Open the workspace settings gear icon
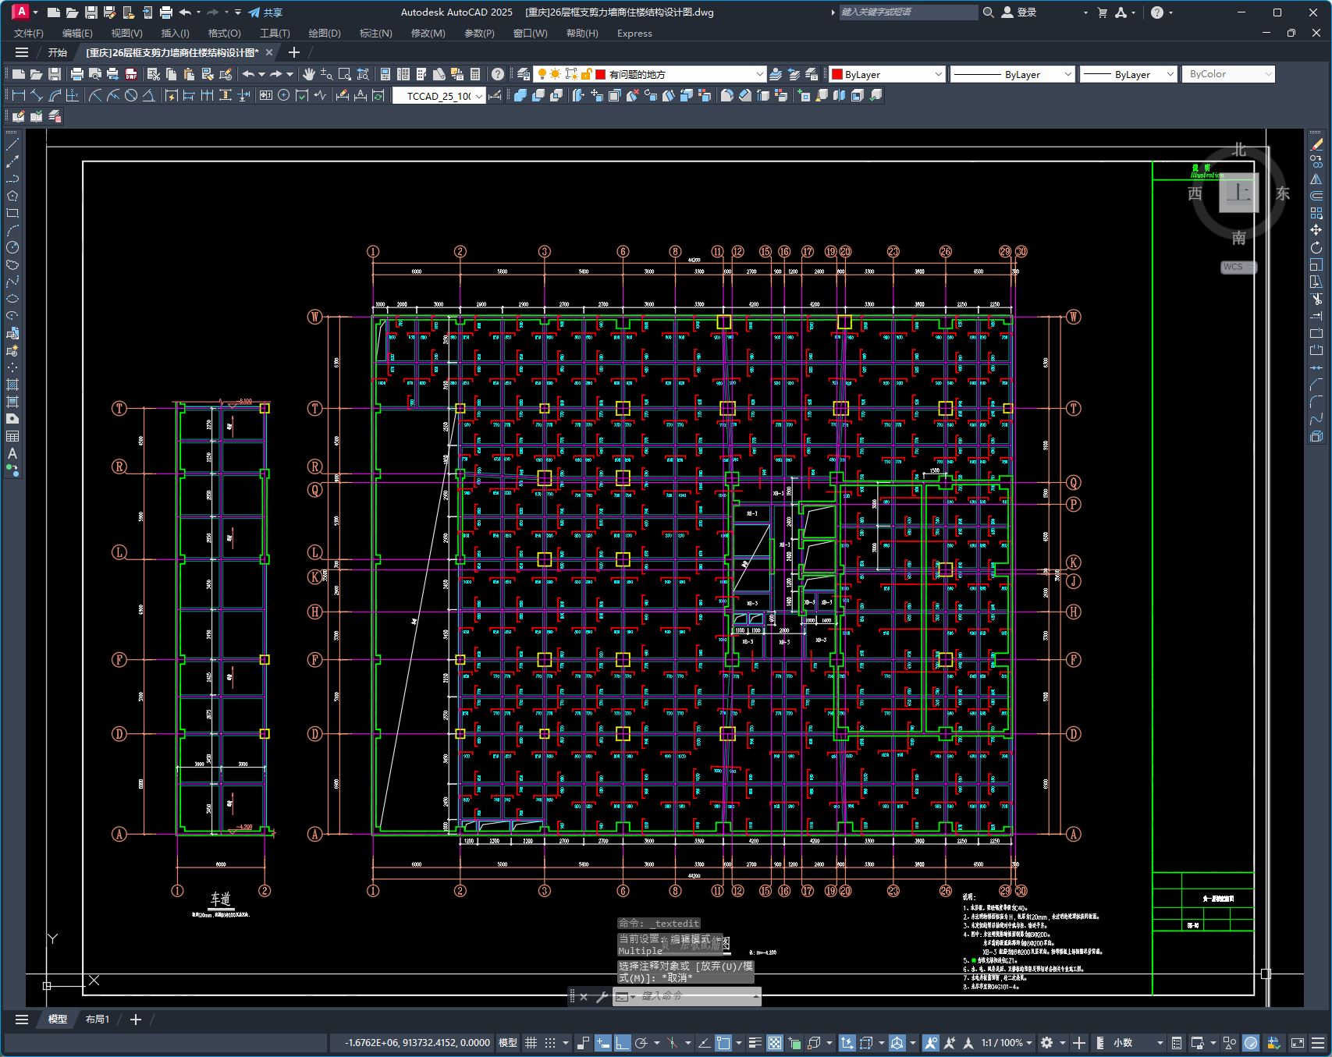The image size is (1332, 1057). [x=1047, y=1043]
